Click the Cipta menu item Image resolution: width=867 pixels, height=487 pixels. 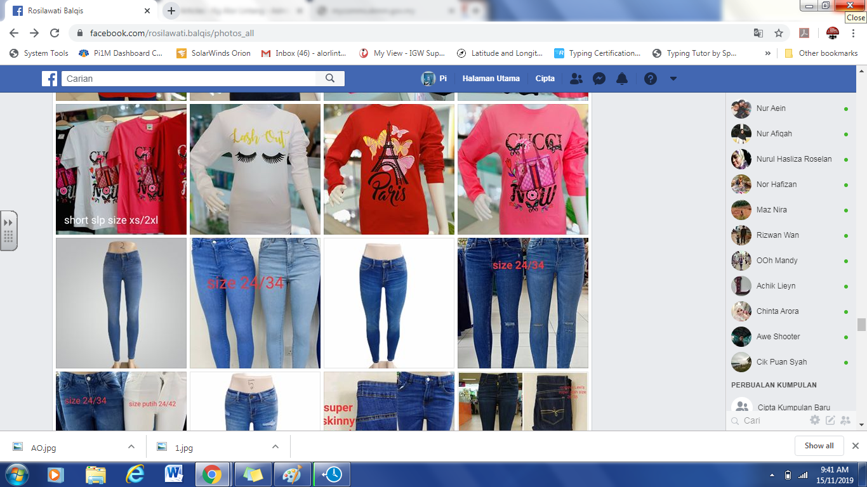click(545, 79)
